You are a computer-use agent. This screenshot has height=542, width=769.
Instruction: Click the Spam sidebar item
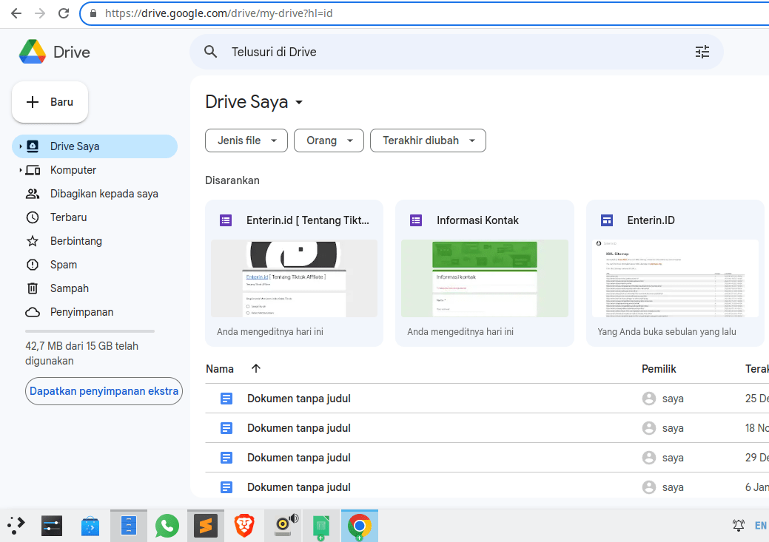(63, 264)
